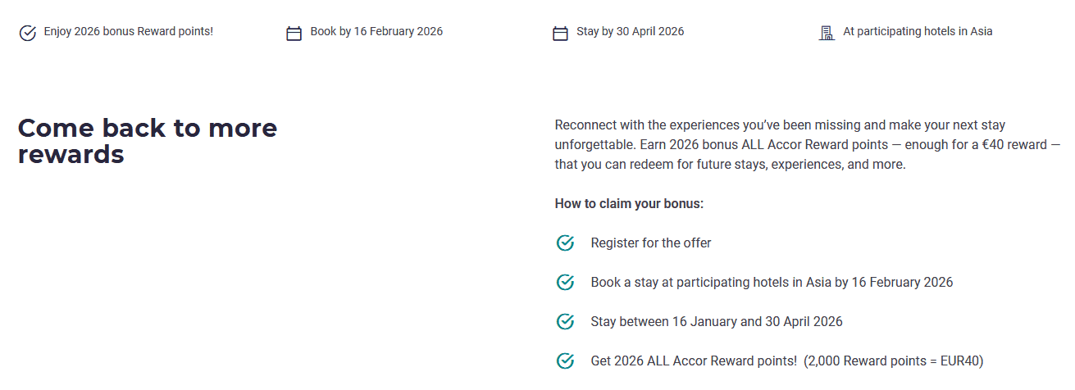Click the Register for the offer step
This screenshot has width=1075, height=390.
click(651, 243)
